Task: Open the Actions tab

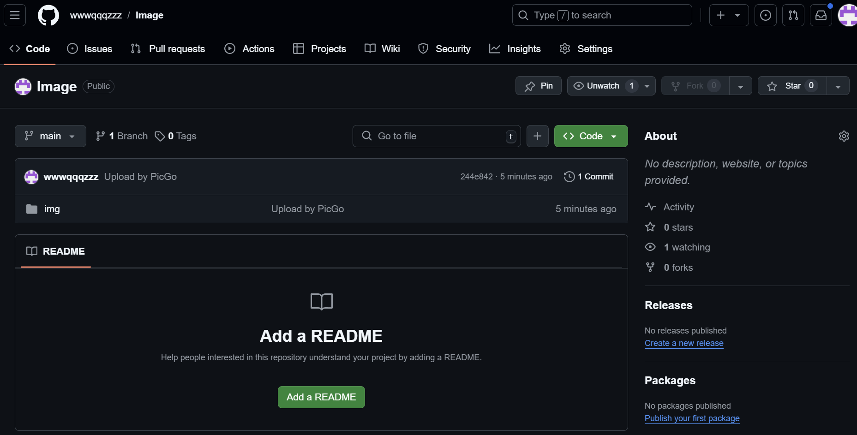Action: [249, 49]
